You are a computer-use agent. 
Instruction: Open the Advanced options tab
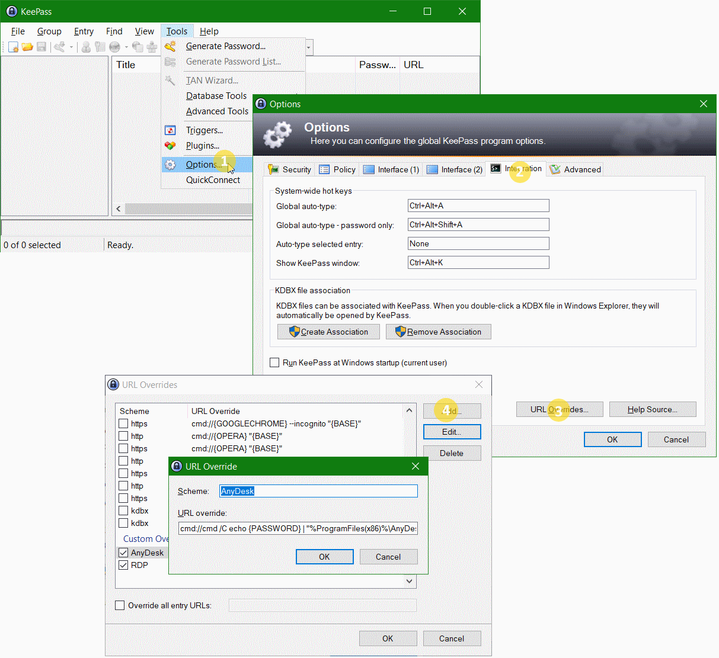(576, 169)
